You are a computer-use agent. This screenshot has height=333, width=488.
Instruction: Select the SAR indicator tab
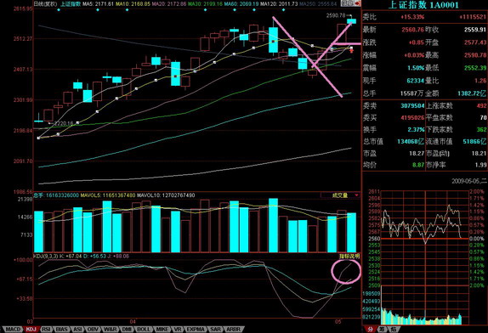click(x=215, y=330)
